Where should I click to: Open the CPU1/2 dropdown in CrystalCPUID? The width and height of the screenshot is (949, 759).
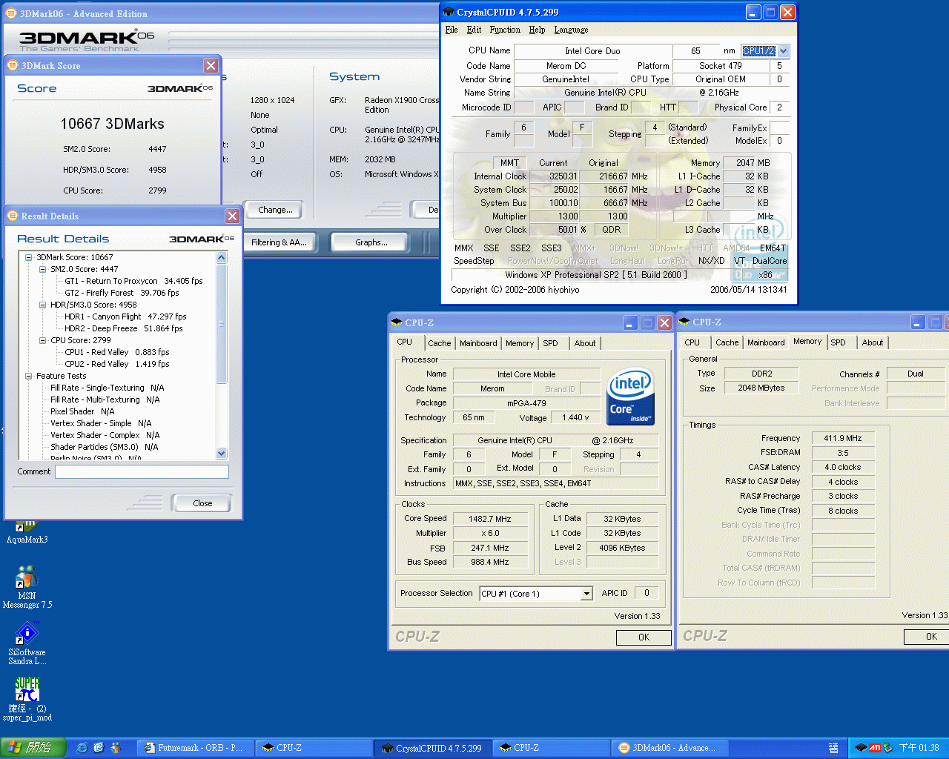click(784, 51)
